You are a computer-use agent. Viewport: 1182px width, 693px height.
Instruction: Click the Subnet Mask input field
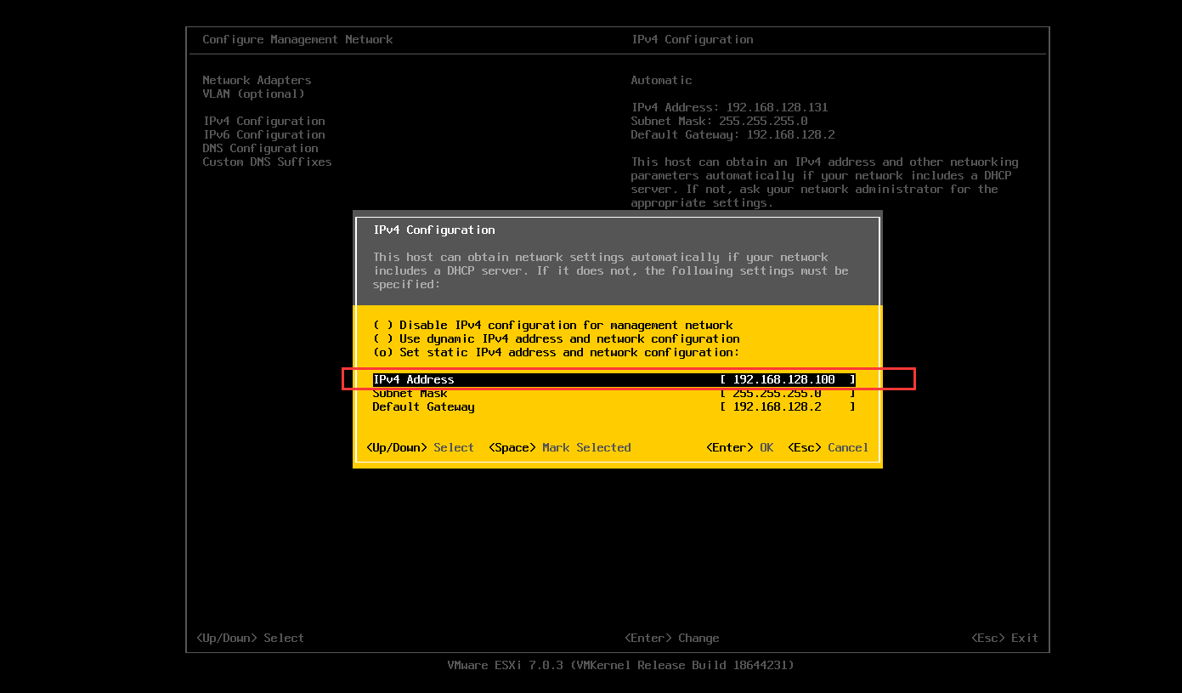point(788,393)
